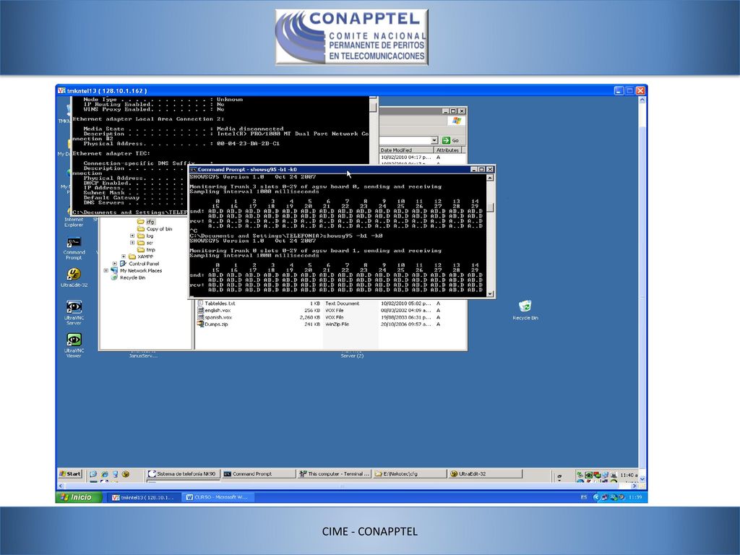This screenshot has height=555, width=740.
Task: Open the UltraEdit-32 desktop shortcut
Action: click(74, 277)
